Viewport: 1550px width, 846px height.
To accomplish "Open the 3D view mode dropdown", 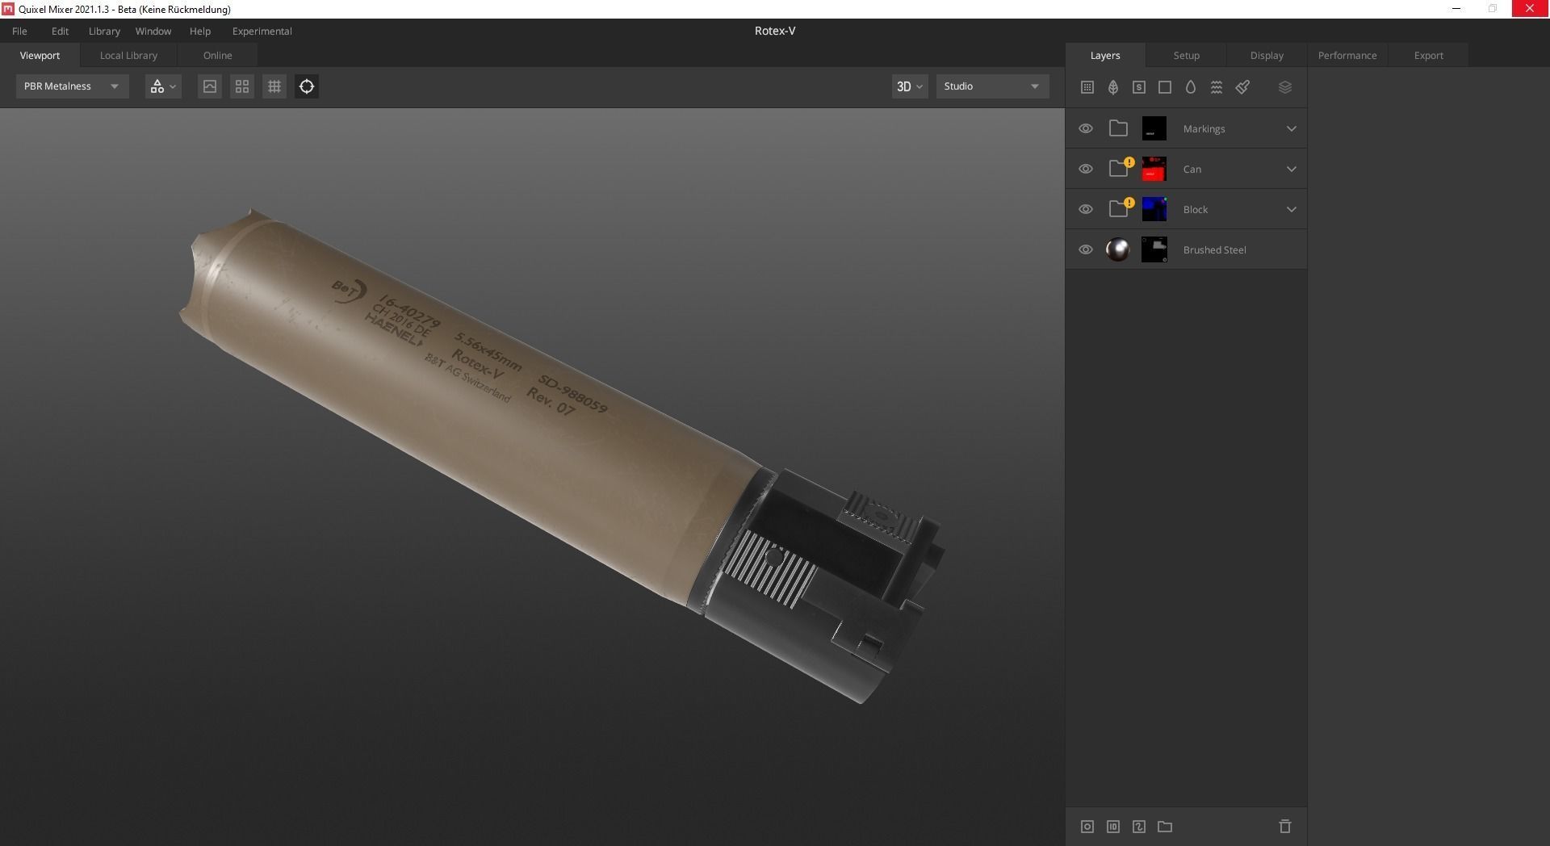I will point(910,86).
